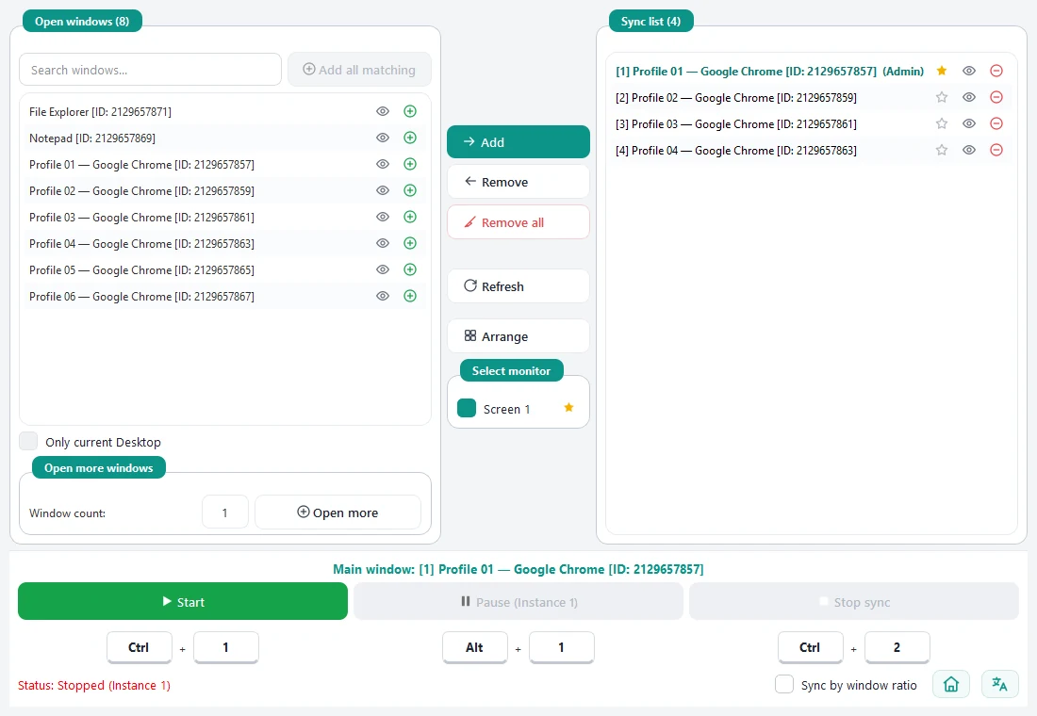Click the green Start button
This screenshot has height=716, width=1037.
point(183,602)
